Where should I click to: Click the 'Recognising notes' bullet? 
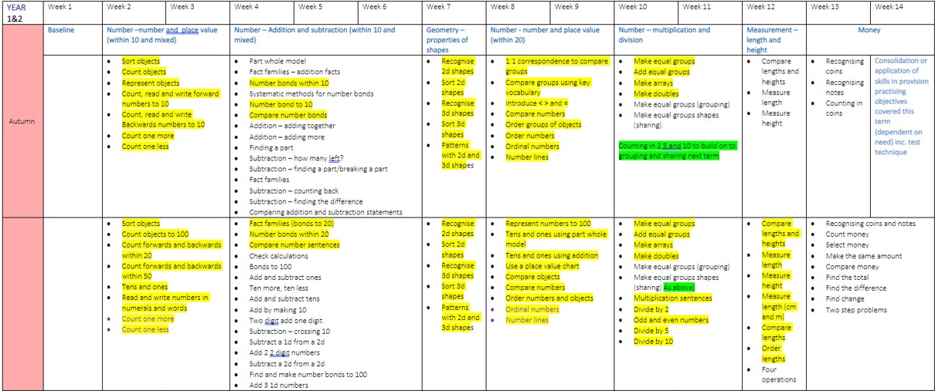pos(845,87)
